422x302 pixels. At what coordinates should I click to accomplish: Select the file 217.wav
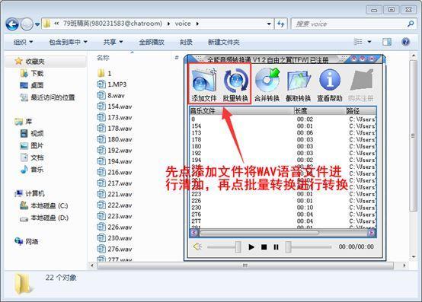click(x=114, y=183)
